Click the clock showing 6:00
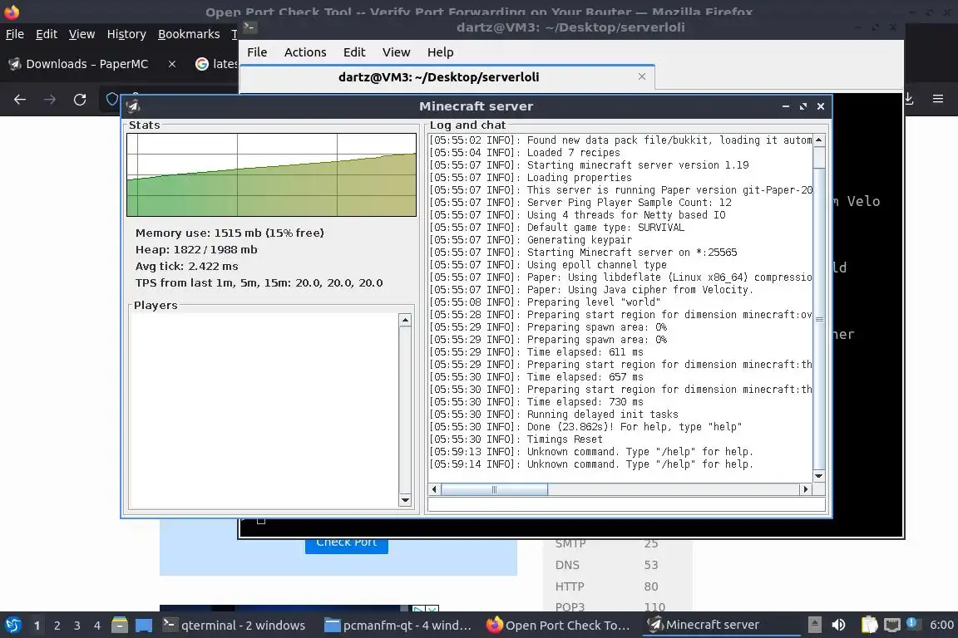The image size is (958, 638). click(941, 626)
